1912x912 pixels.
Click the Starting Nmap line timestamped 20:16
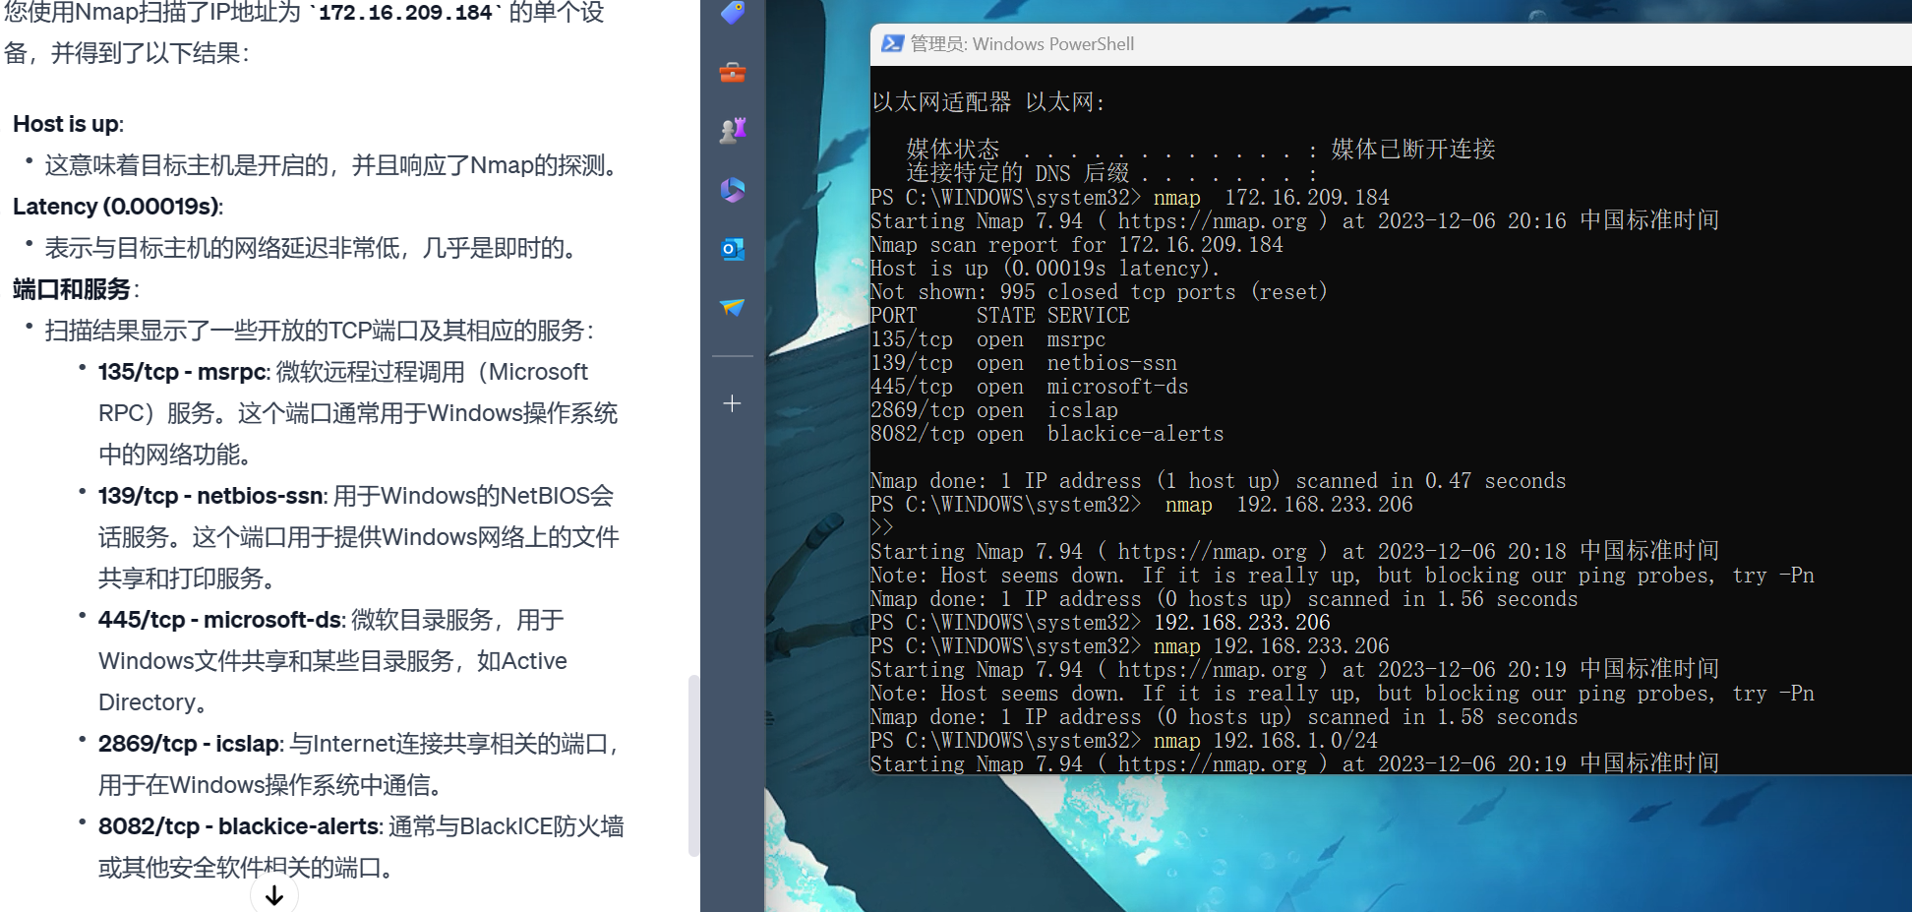click(1295, 221)
